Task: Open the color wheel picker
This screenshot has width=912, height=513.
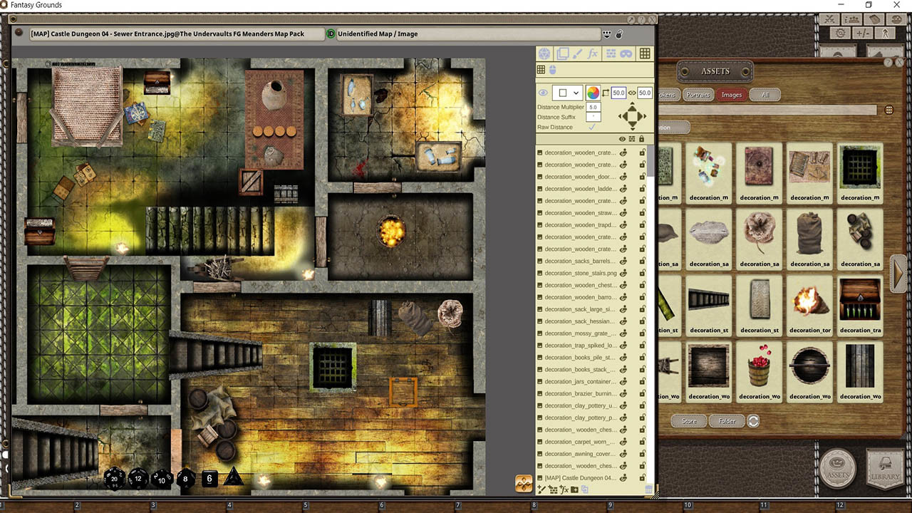Action: [593, 92]
